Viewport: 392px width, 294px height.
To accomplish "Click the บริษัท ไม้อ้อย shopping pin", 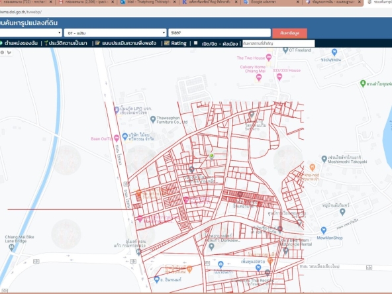I will (125, 136).
